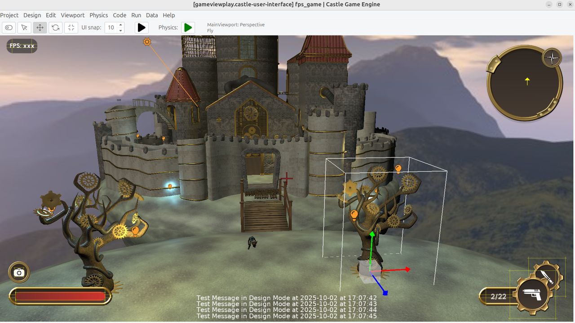The height and width of the screenshot is (323, 575).
Task: Select the Interact mode toolbar button
Action: pos(9,27)
